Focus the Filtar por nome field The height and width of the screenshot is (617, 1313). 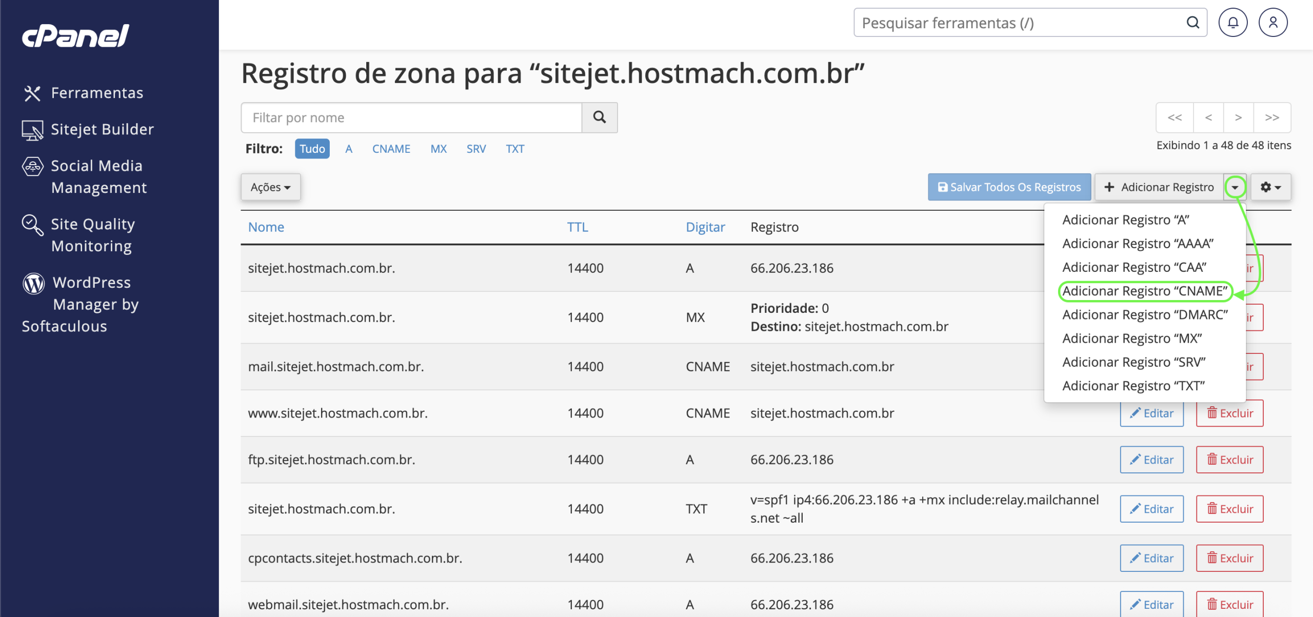tap(411, 117)
